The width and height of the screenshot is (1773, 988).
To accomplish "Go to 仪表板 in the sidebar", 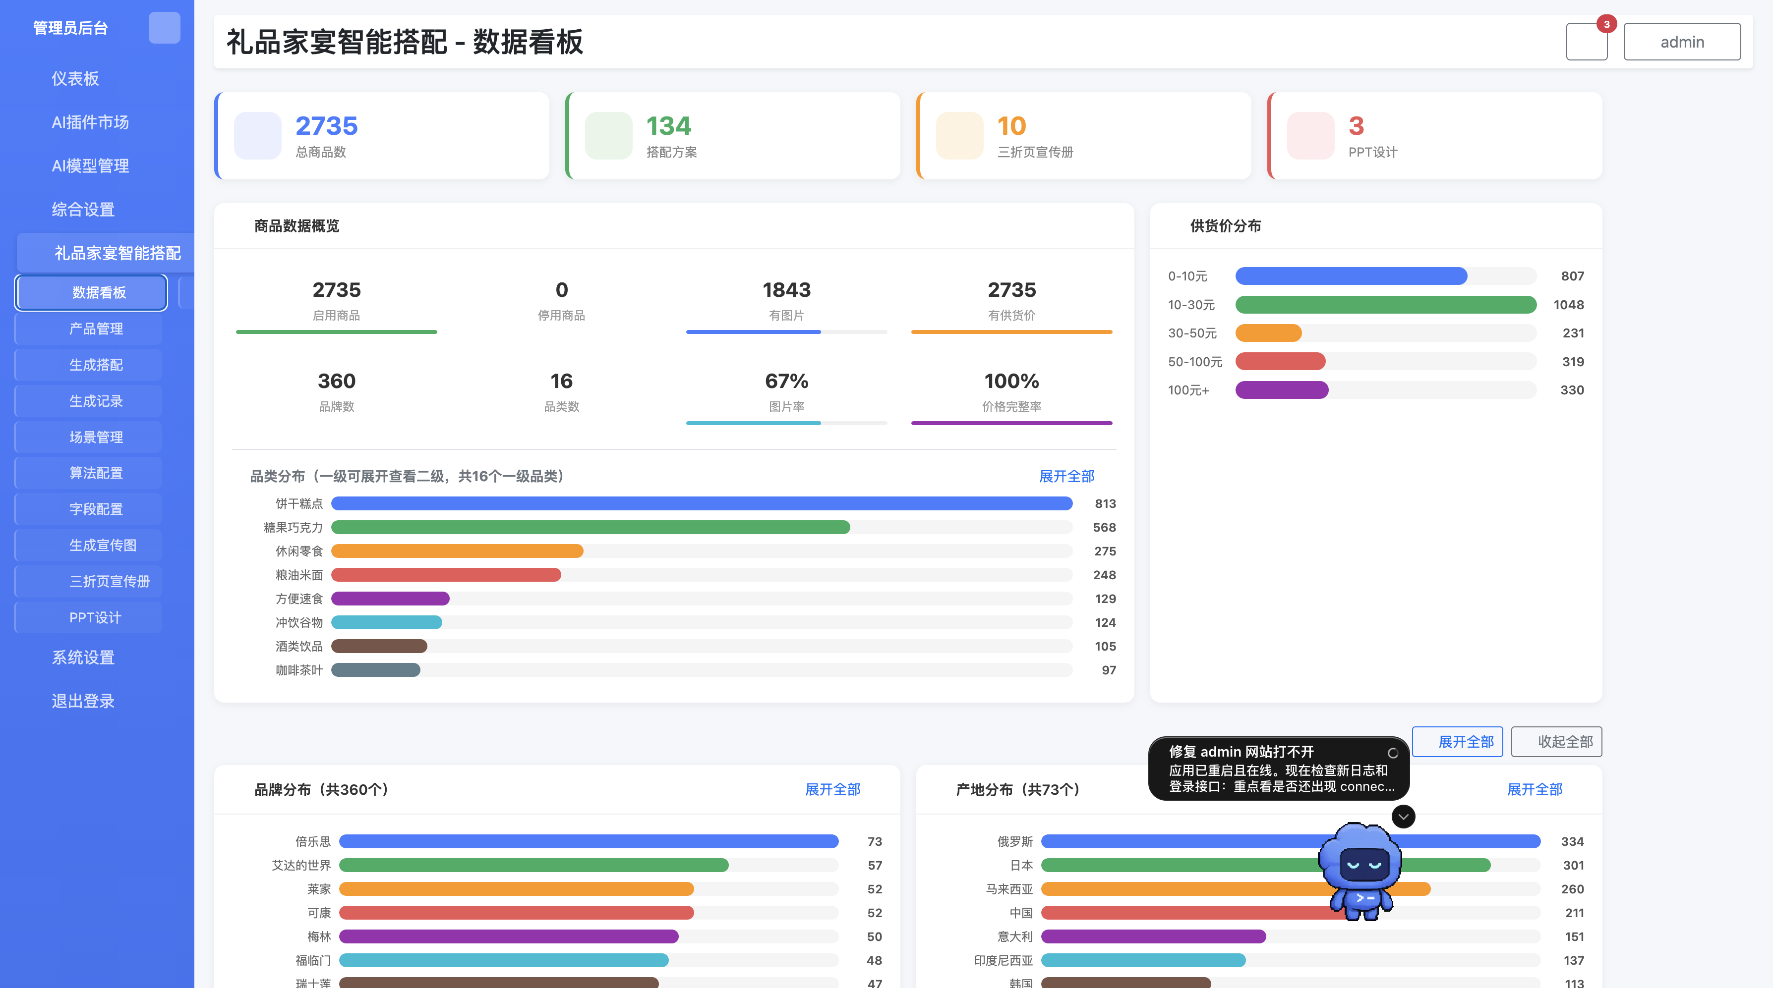I will [x=76, y=78].
